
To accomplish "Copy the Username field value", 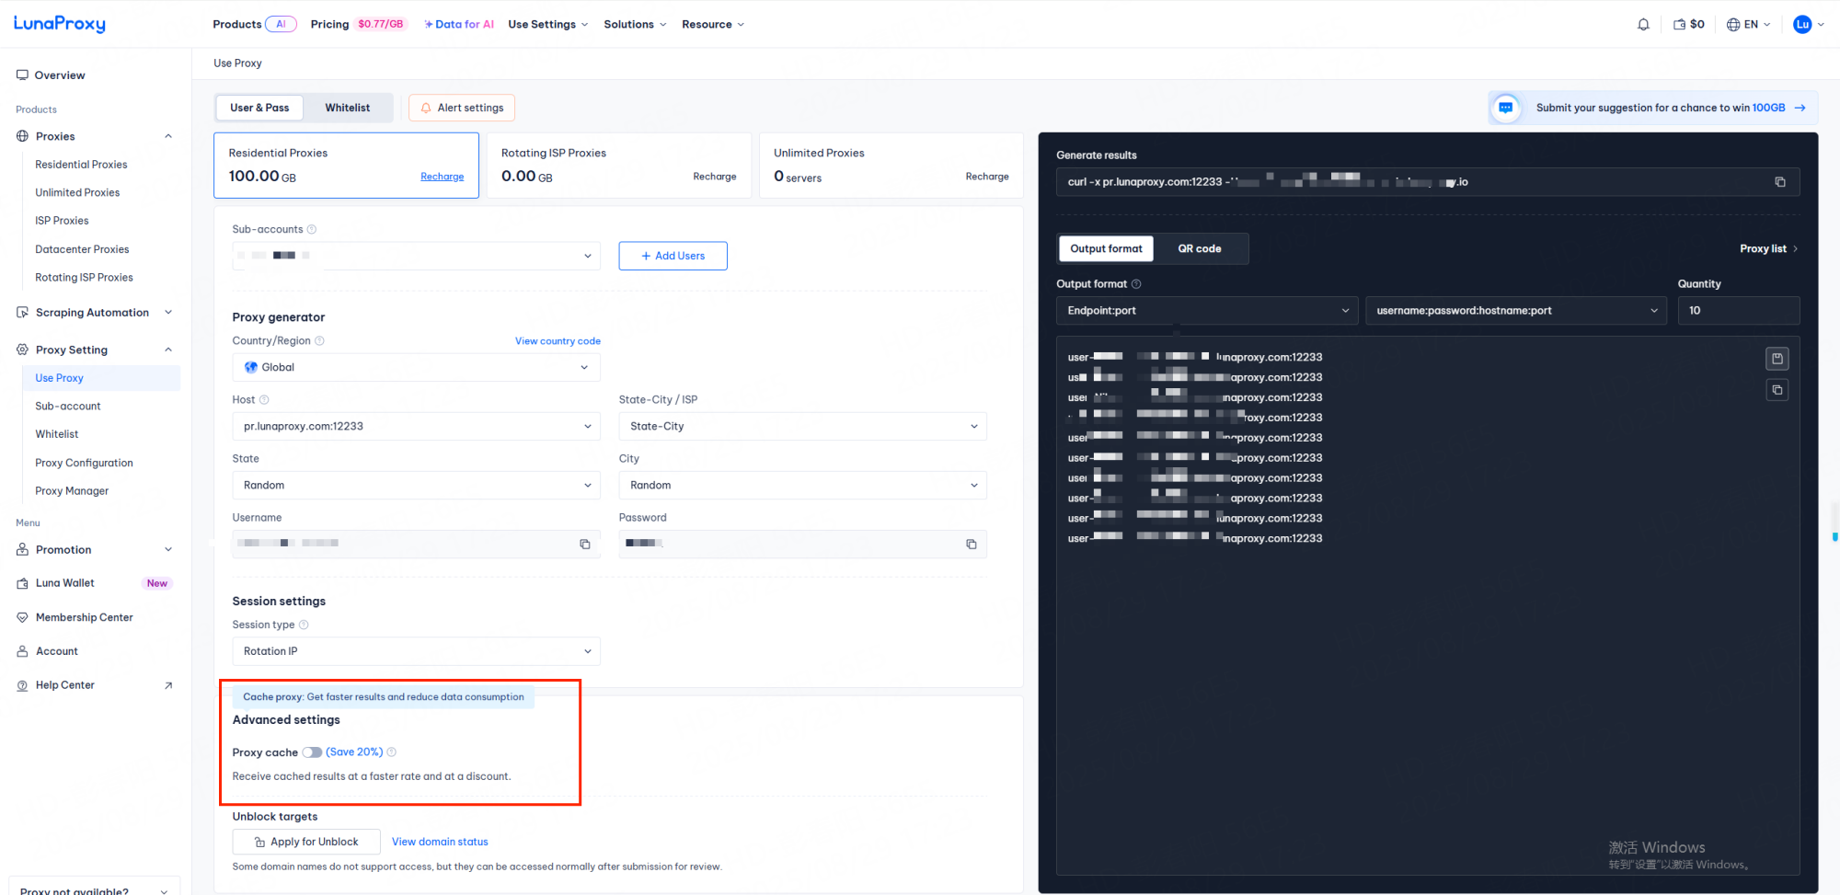I will pyautogui.click(x=584, y=545).
